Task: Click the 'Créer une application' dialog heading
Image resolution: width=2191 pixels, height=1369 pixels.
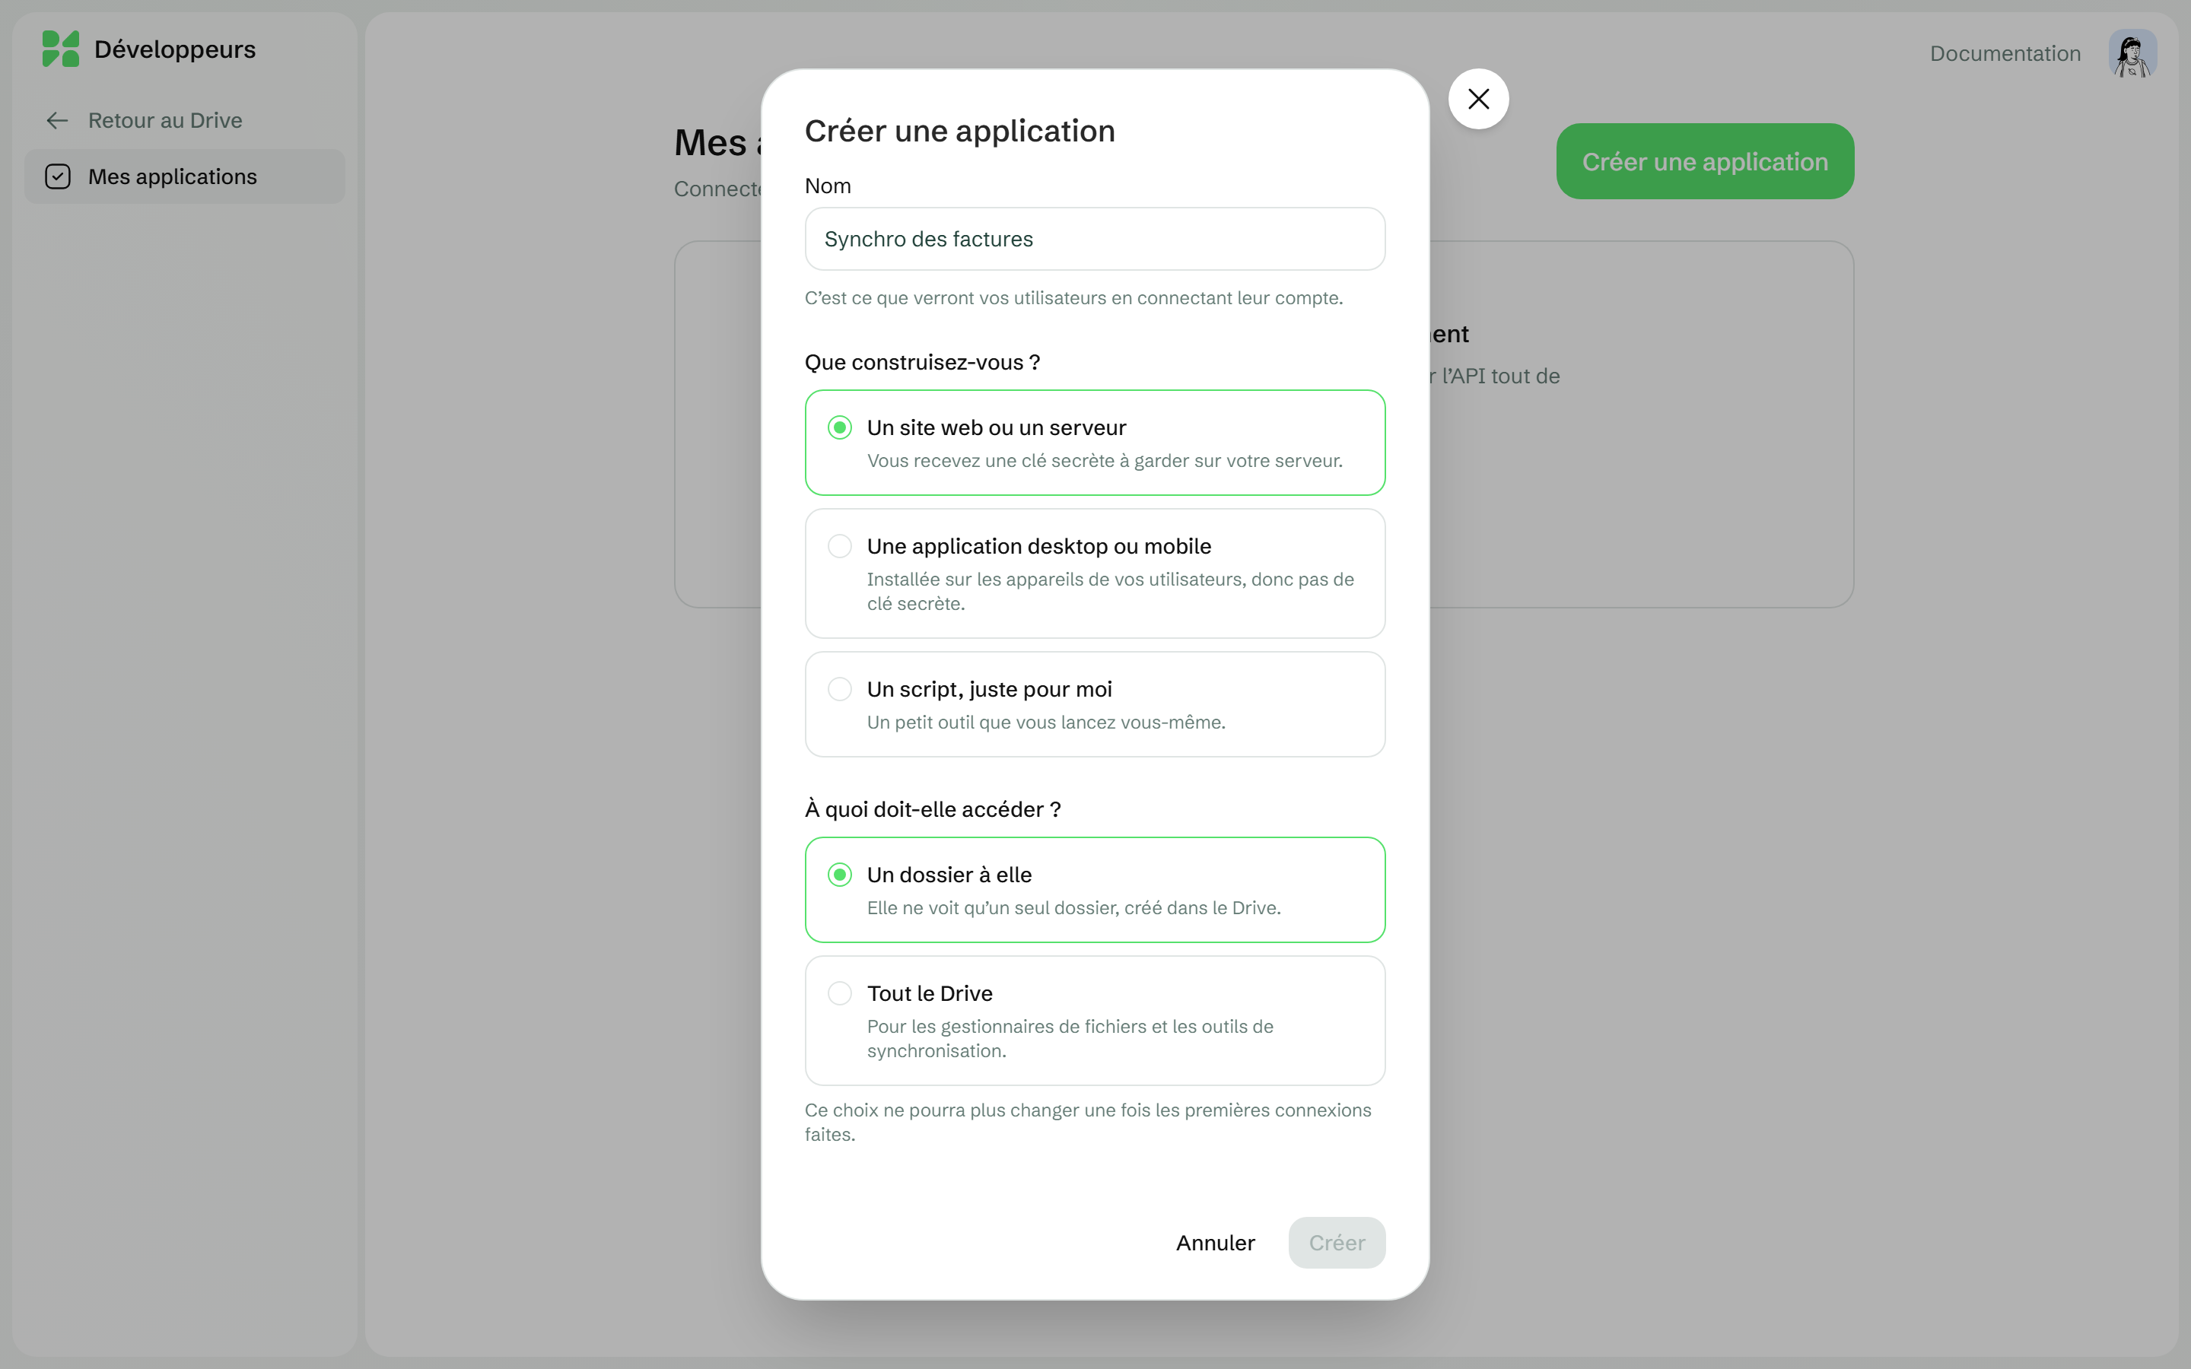Action: click(x=959, y=132)
